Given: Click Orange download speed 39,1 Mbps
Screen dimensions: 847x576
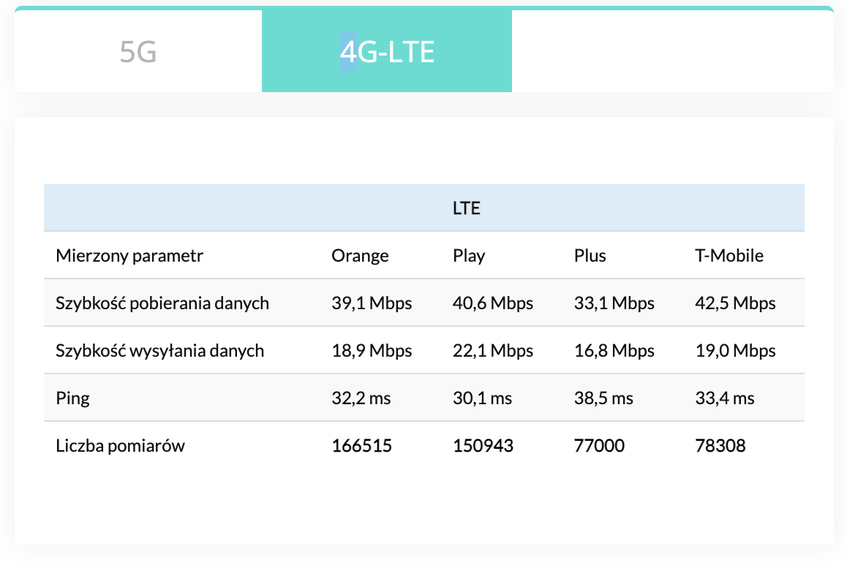Looking at the screenshot, I should [x=372, y=303].
